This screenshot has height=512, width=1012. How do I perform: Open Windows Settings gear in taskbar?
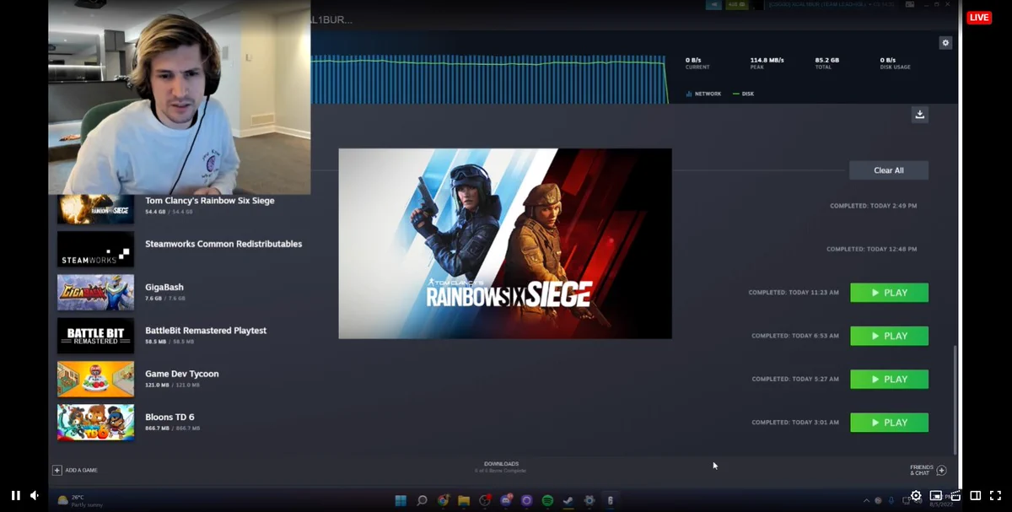tap(589, 500)
